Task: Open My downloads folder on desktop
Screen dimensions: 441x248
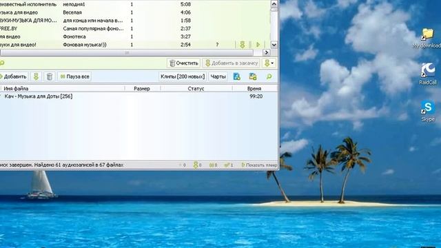Action: click(x=428, y=38)
